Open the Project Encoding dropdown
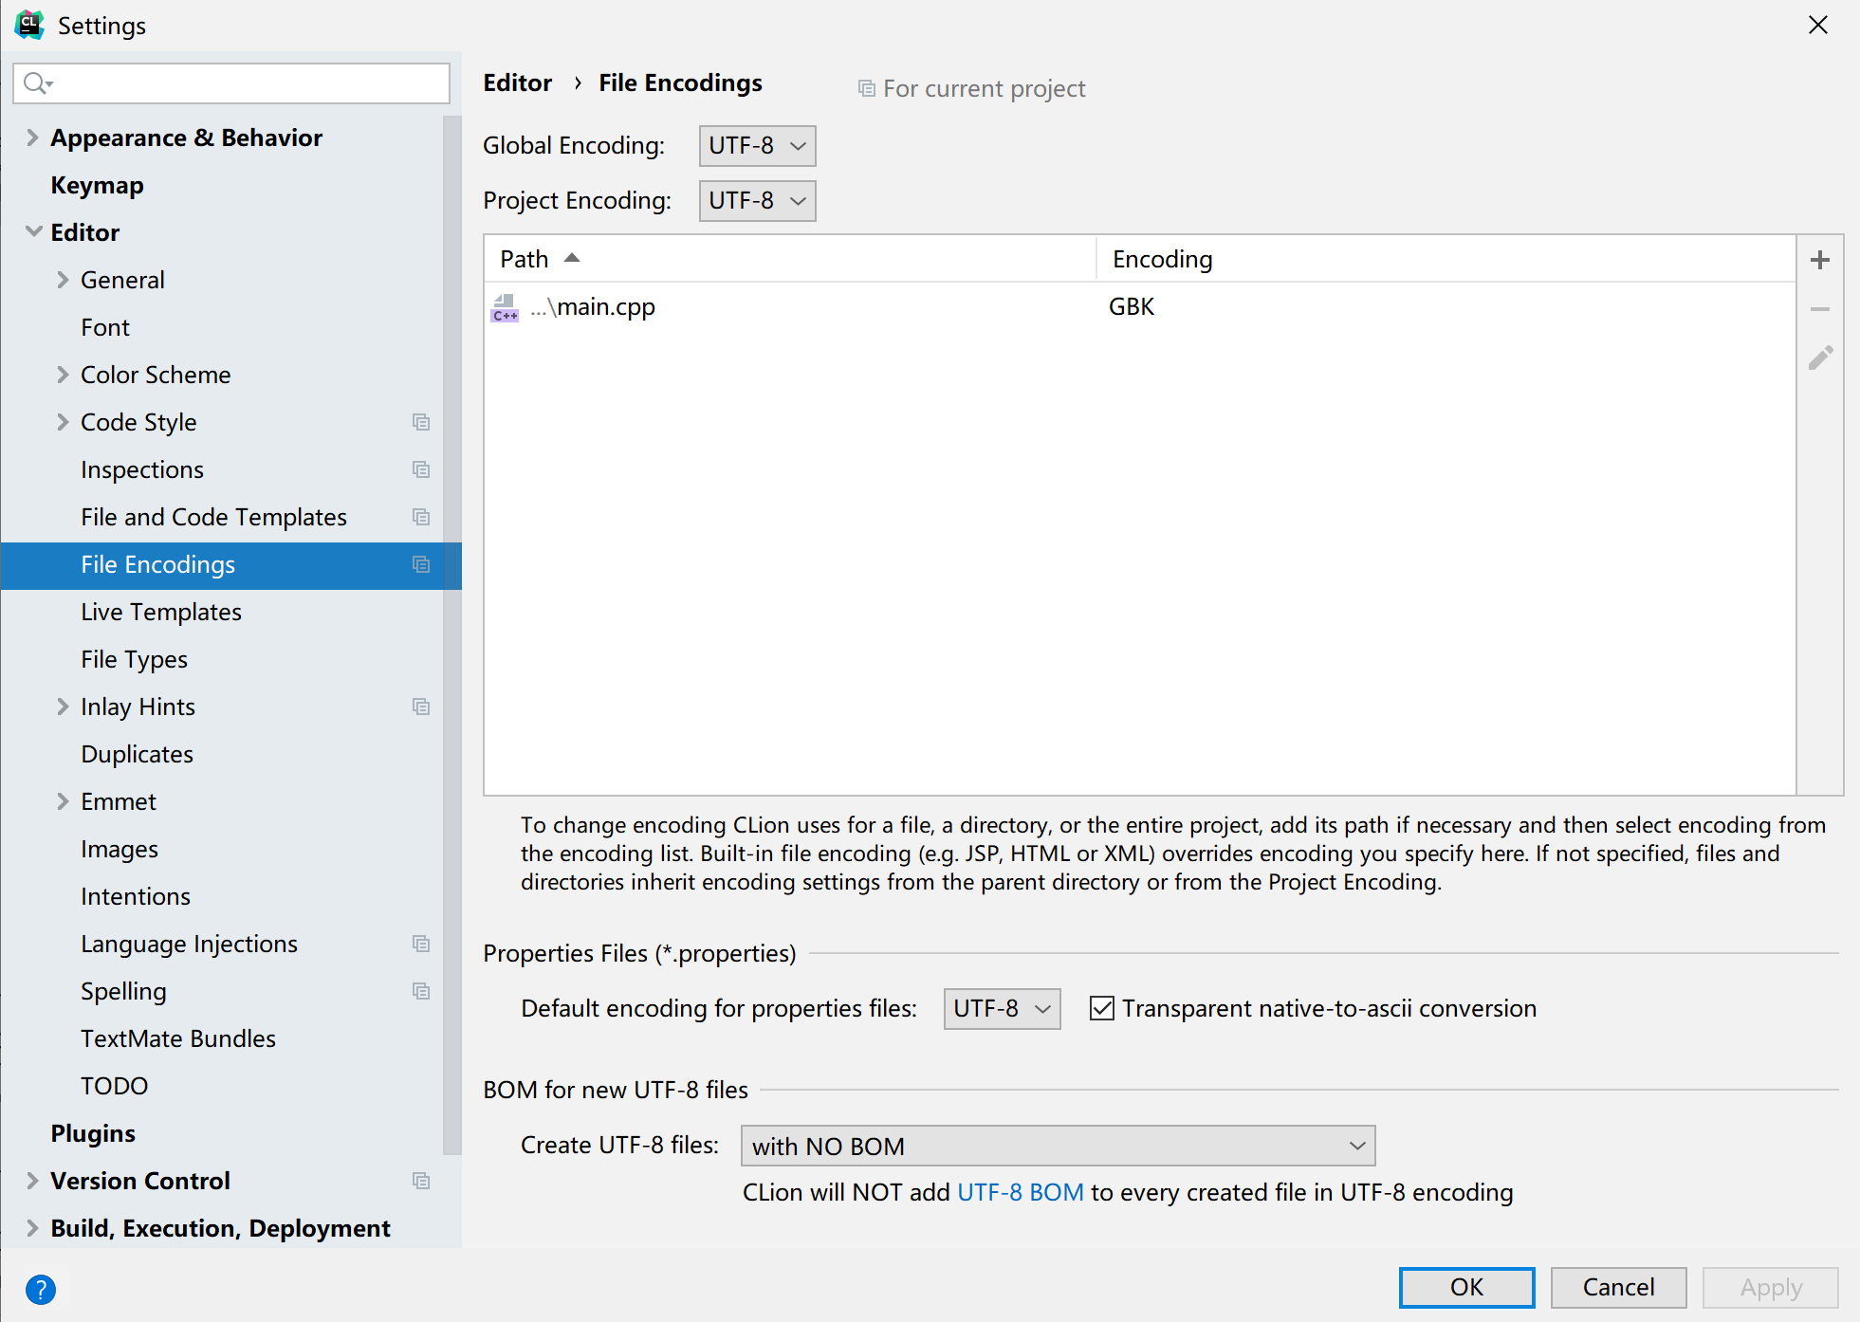This screenshot has width=1860, height=1322. (x=757, y=201)
